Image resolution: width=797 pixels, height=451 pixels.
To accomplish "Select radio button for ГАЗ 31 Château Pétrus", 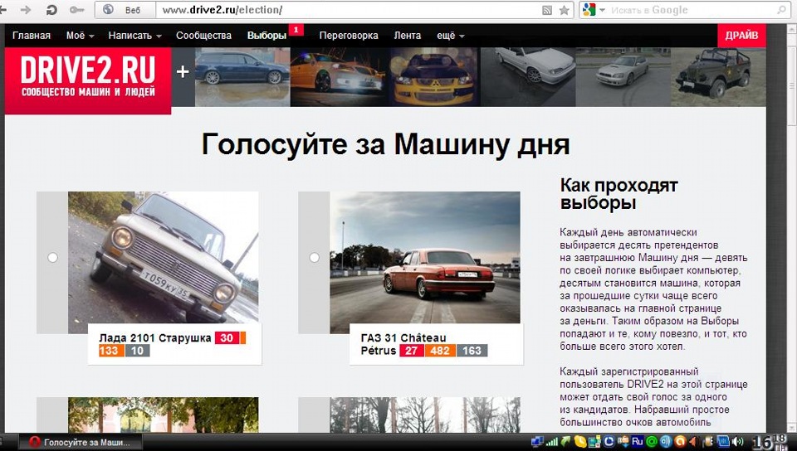I will tap(314, 258).
